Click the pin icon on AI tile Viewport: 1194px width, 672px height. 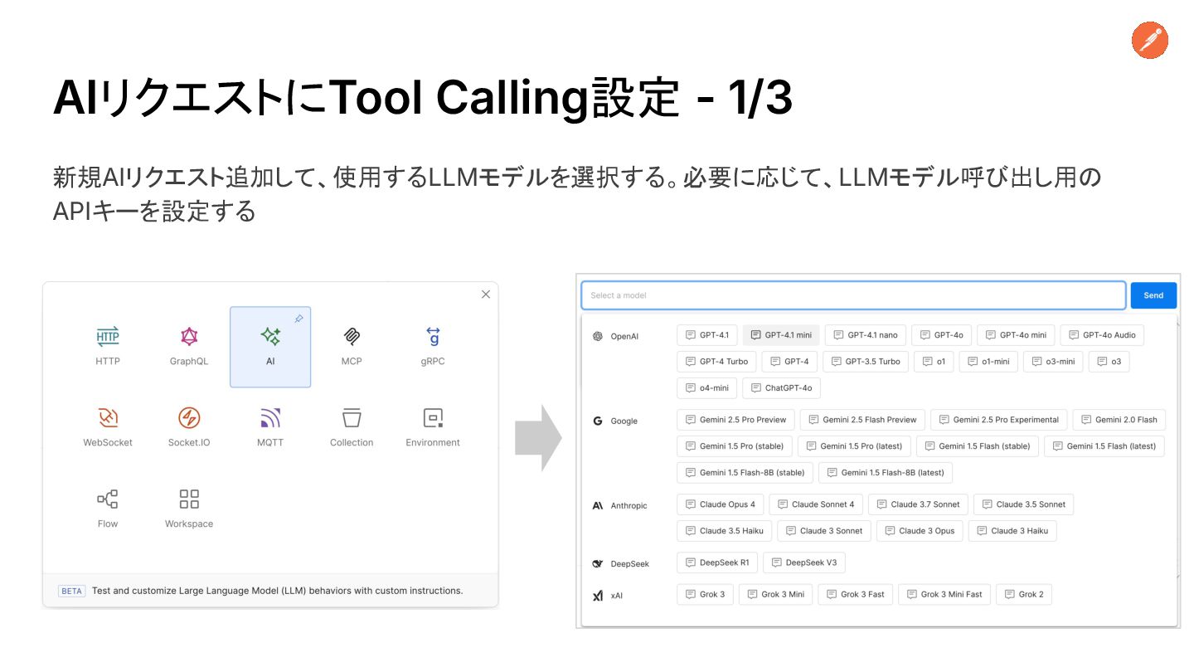click(x=298, y=319)
